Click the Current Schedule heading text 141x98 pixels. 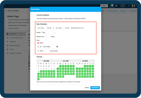(x=43, y=15)
